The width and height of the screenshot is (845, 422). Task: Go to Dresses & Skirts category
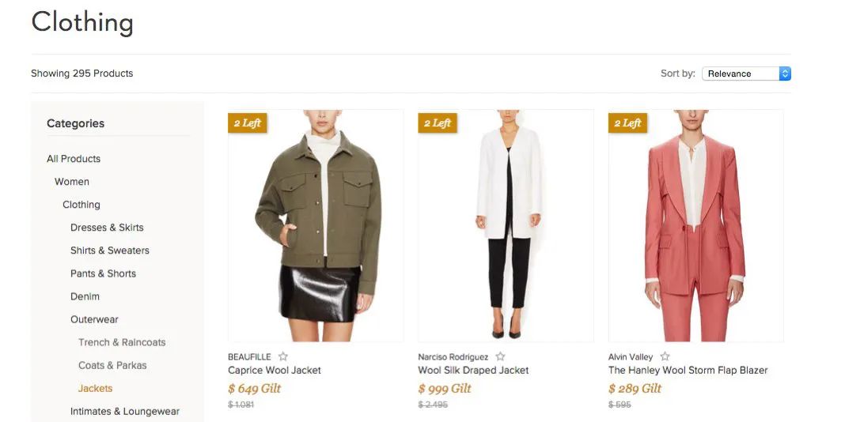coord(107,228)
